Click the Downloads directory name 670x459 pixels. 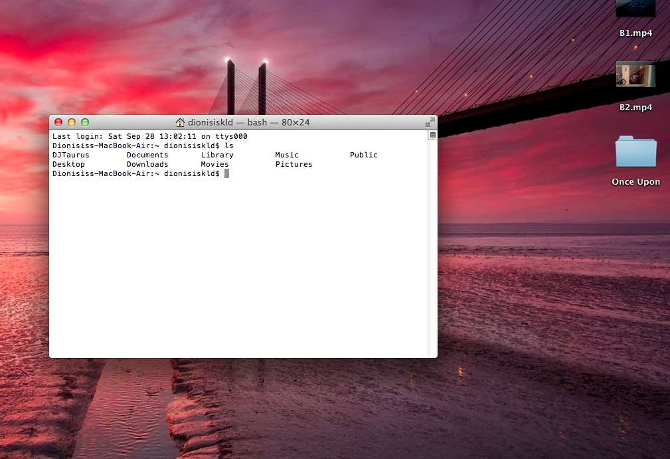pyautogui.click(x=147, y=164)
